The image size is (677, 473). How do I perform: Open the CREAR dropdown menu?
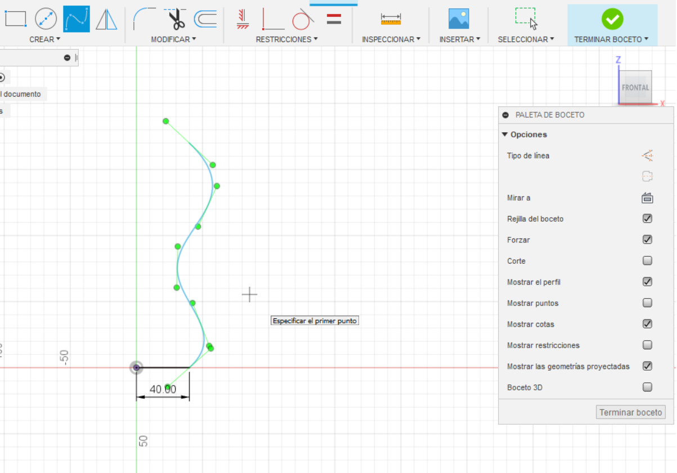45,39
